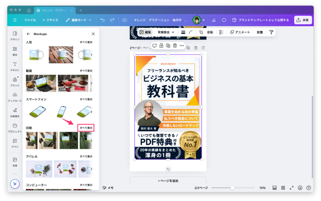Advance the 人気 row with the arrow
This screenshot has width=321, height=201.
91,55
